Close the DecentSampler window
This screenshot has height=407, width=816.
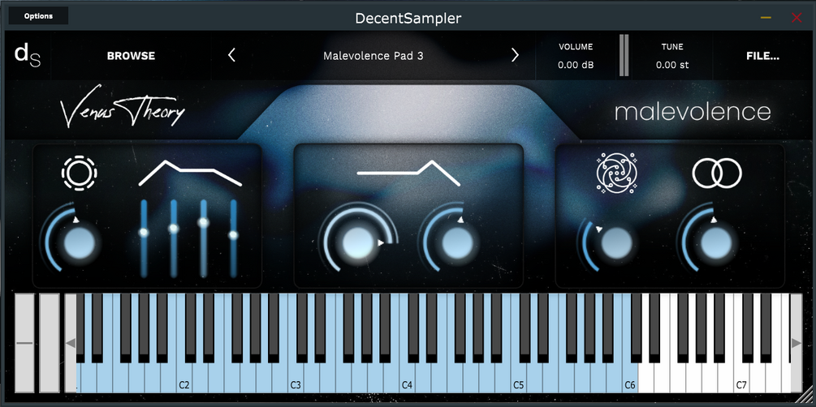point(797,17)
